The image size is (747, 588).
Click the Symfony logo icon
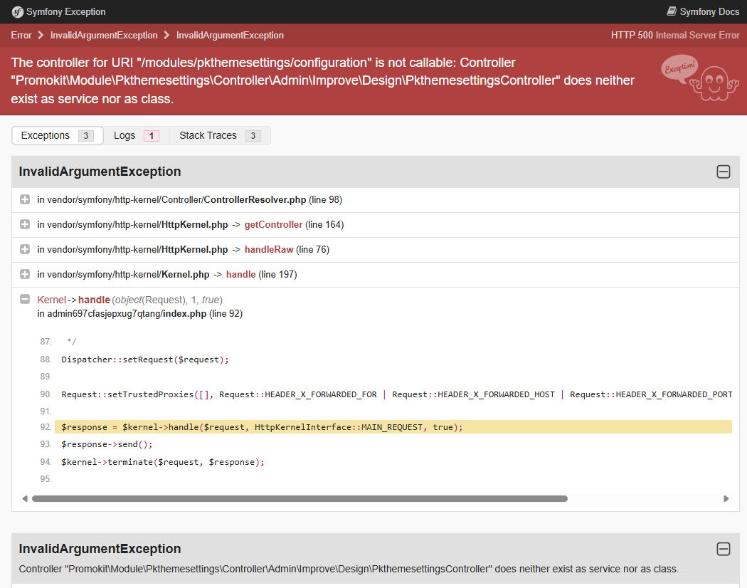[18, 12]
